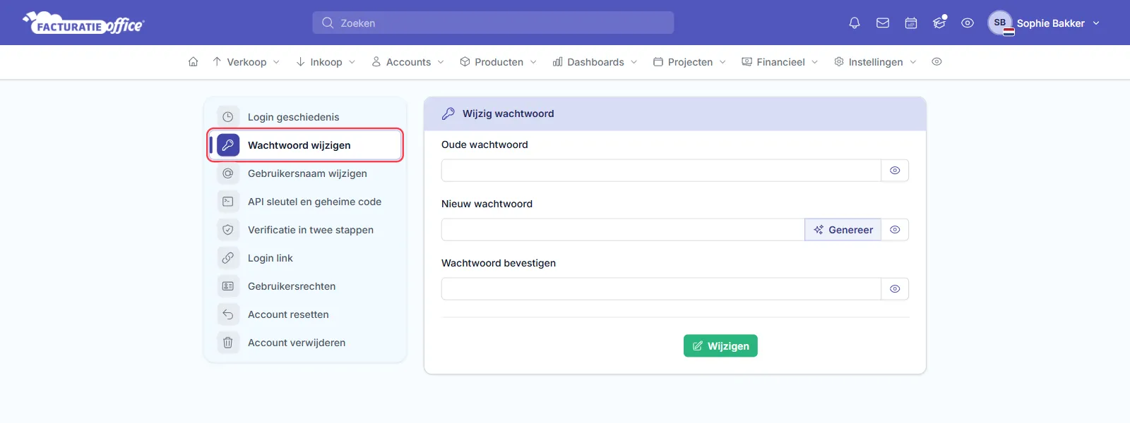
Task: Click the chain link icon for Login link
Action: tap(228, 258)
